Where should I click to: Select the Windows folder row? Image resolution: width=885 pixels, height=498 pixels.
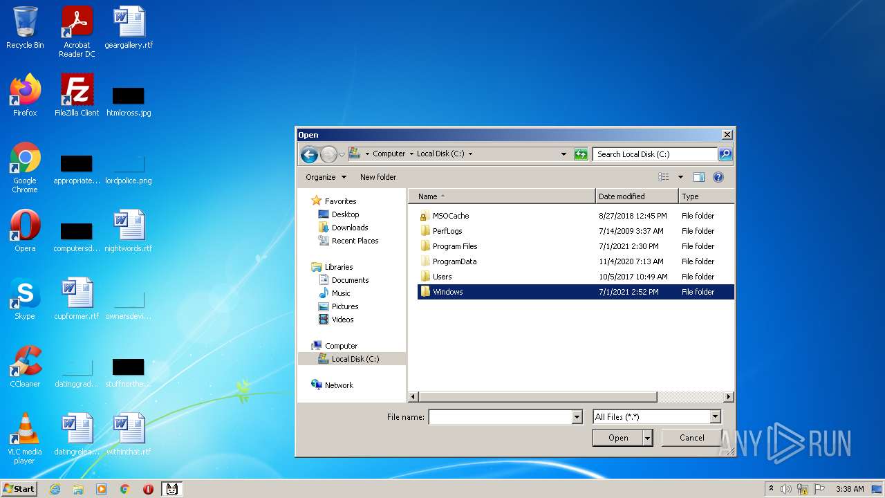(x=575, y=292)
